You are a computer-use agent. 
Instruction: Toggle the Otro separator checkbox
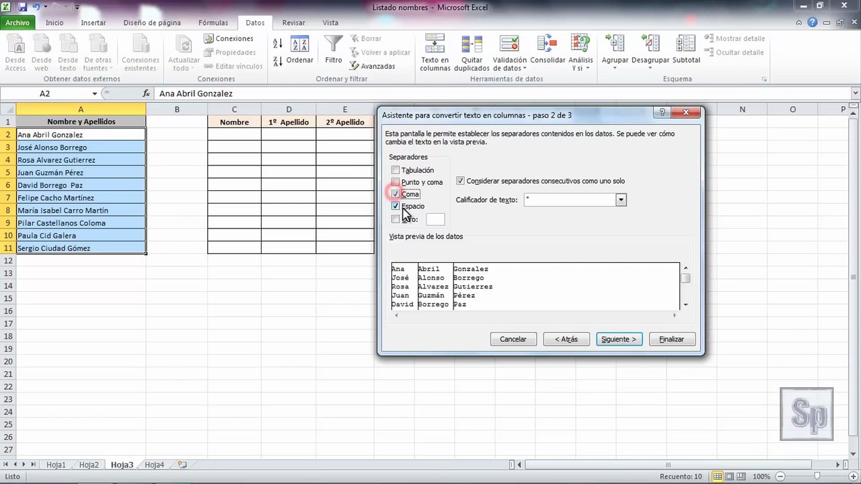point(396,219)
